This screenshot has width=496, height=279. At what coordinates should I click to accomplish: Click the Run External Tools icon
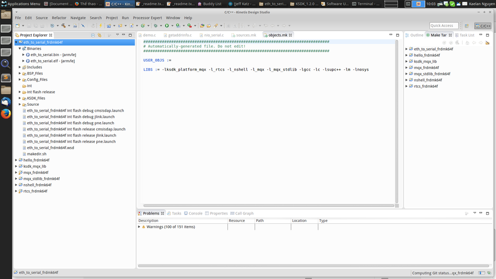[x=189, y=26]
